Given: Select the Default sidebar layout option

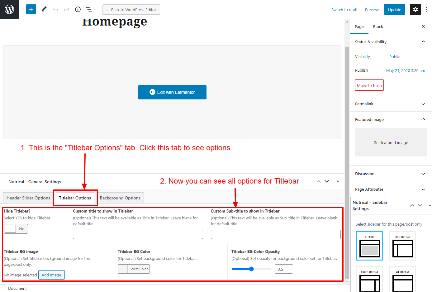Looking at the screenshot, I should pyautogui.click(x=369, y=246).
